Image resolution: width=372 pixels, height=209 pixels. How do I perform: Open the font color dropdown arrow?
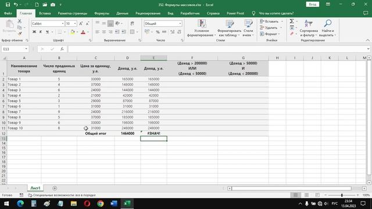pos(88,32)
